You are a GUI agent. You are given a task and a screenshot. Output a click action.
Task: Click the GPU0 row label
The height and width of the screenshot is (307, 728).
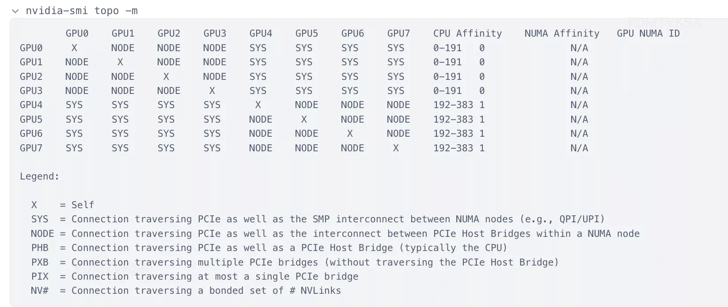point(31,48)
